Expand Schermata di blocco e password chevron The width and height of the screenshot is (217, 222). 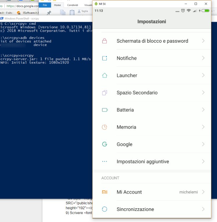pos(203,41)
